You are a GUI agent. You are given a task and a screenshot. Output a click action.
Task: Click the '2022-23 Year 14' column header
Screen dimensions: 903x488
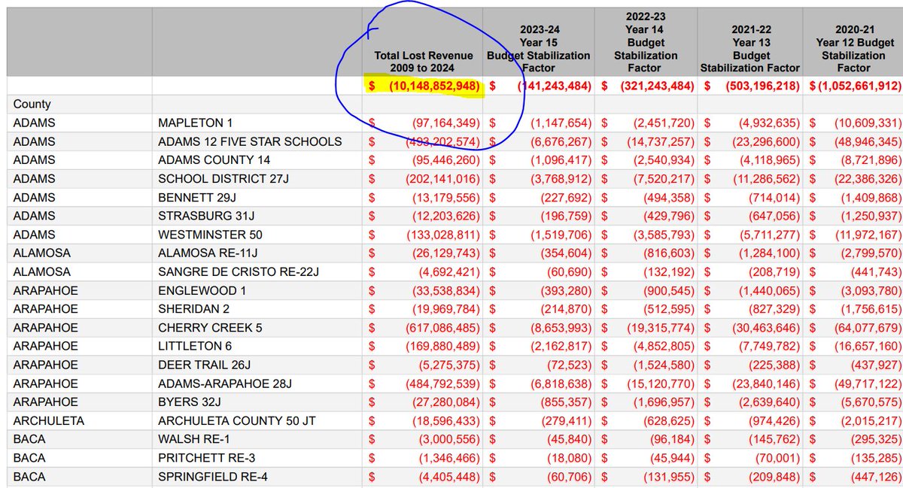coord(645,43)
